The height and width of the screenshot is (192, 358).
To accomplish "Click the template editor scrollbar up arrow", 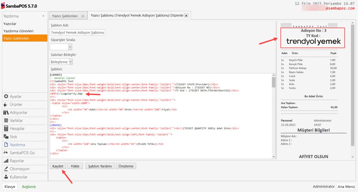I will 273,75.
